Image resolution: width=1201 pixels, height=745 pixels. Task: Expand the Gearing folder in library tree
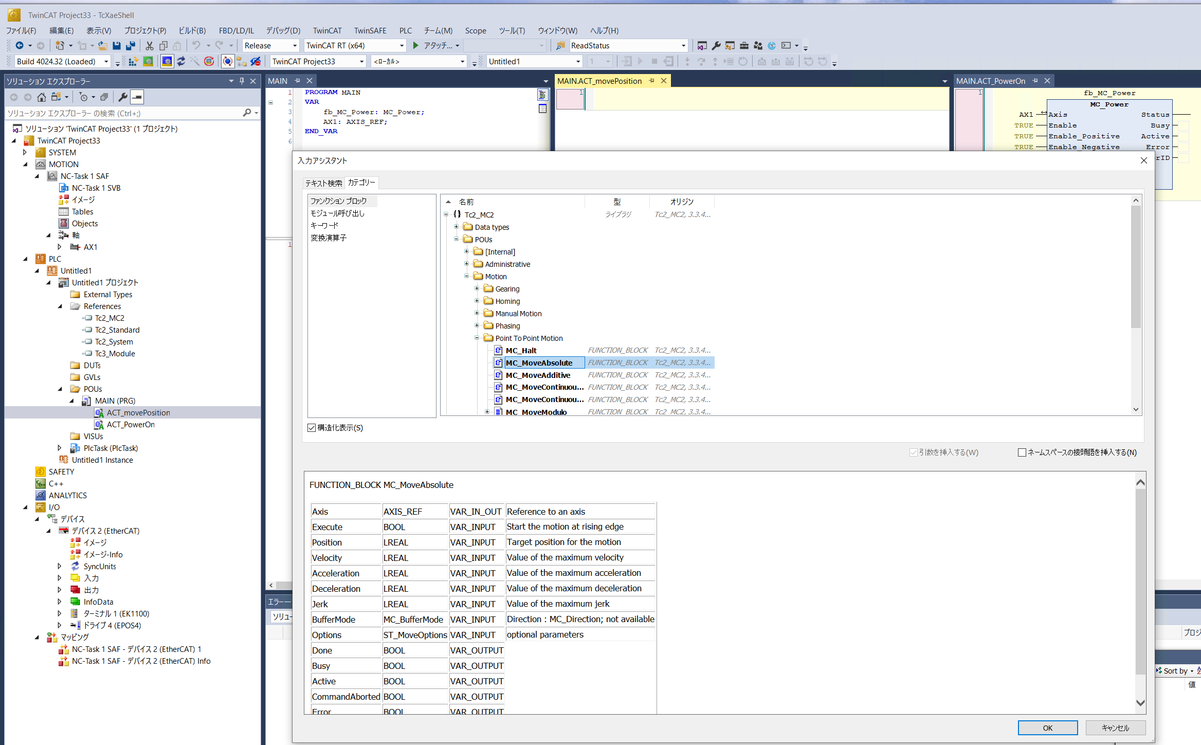[477, 288]
